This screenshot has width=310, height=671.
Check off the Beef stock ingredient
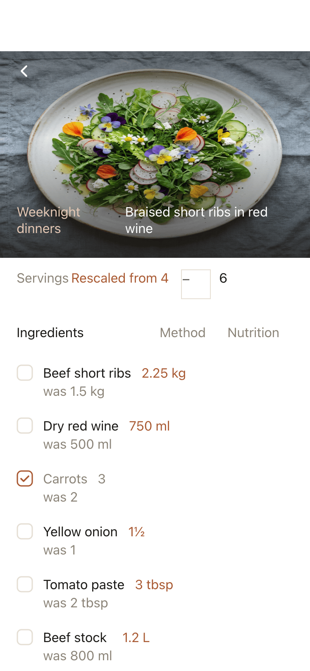point(25,637)
